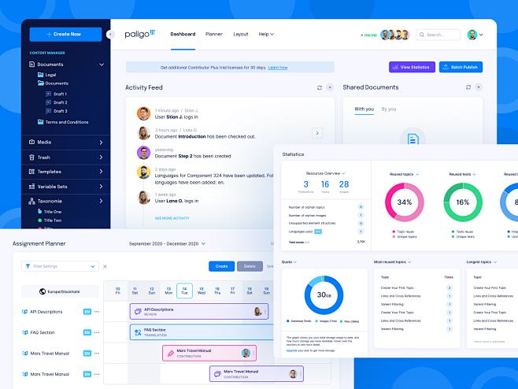Select day 14 Tue in the planner

(x=184, y=291)
